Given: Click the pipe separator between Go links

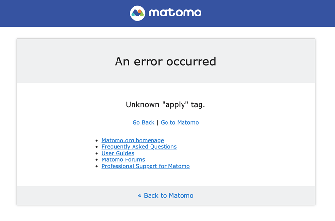Looking at the screenshot, I should pyautogui.click(x=157, y=123).
